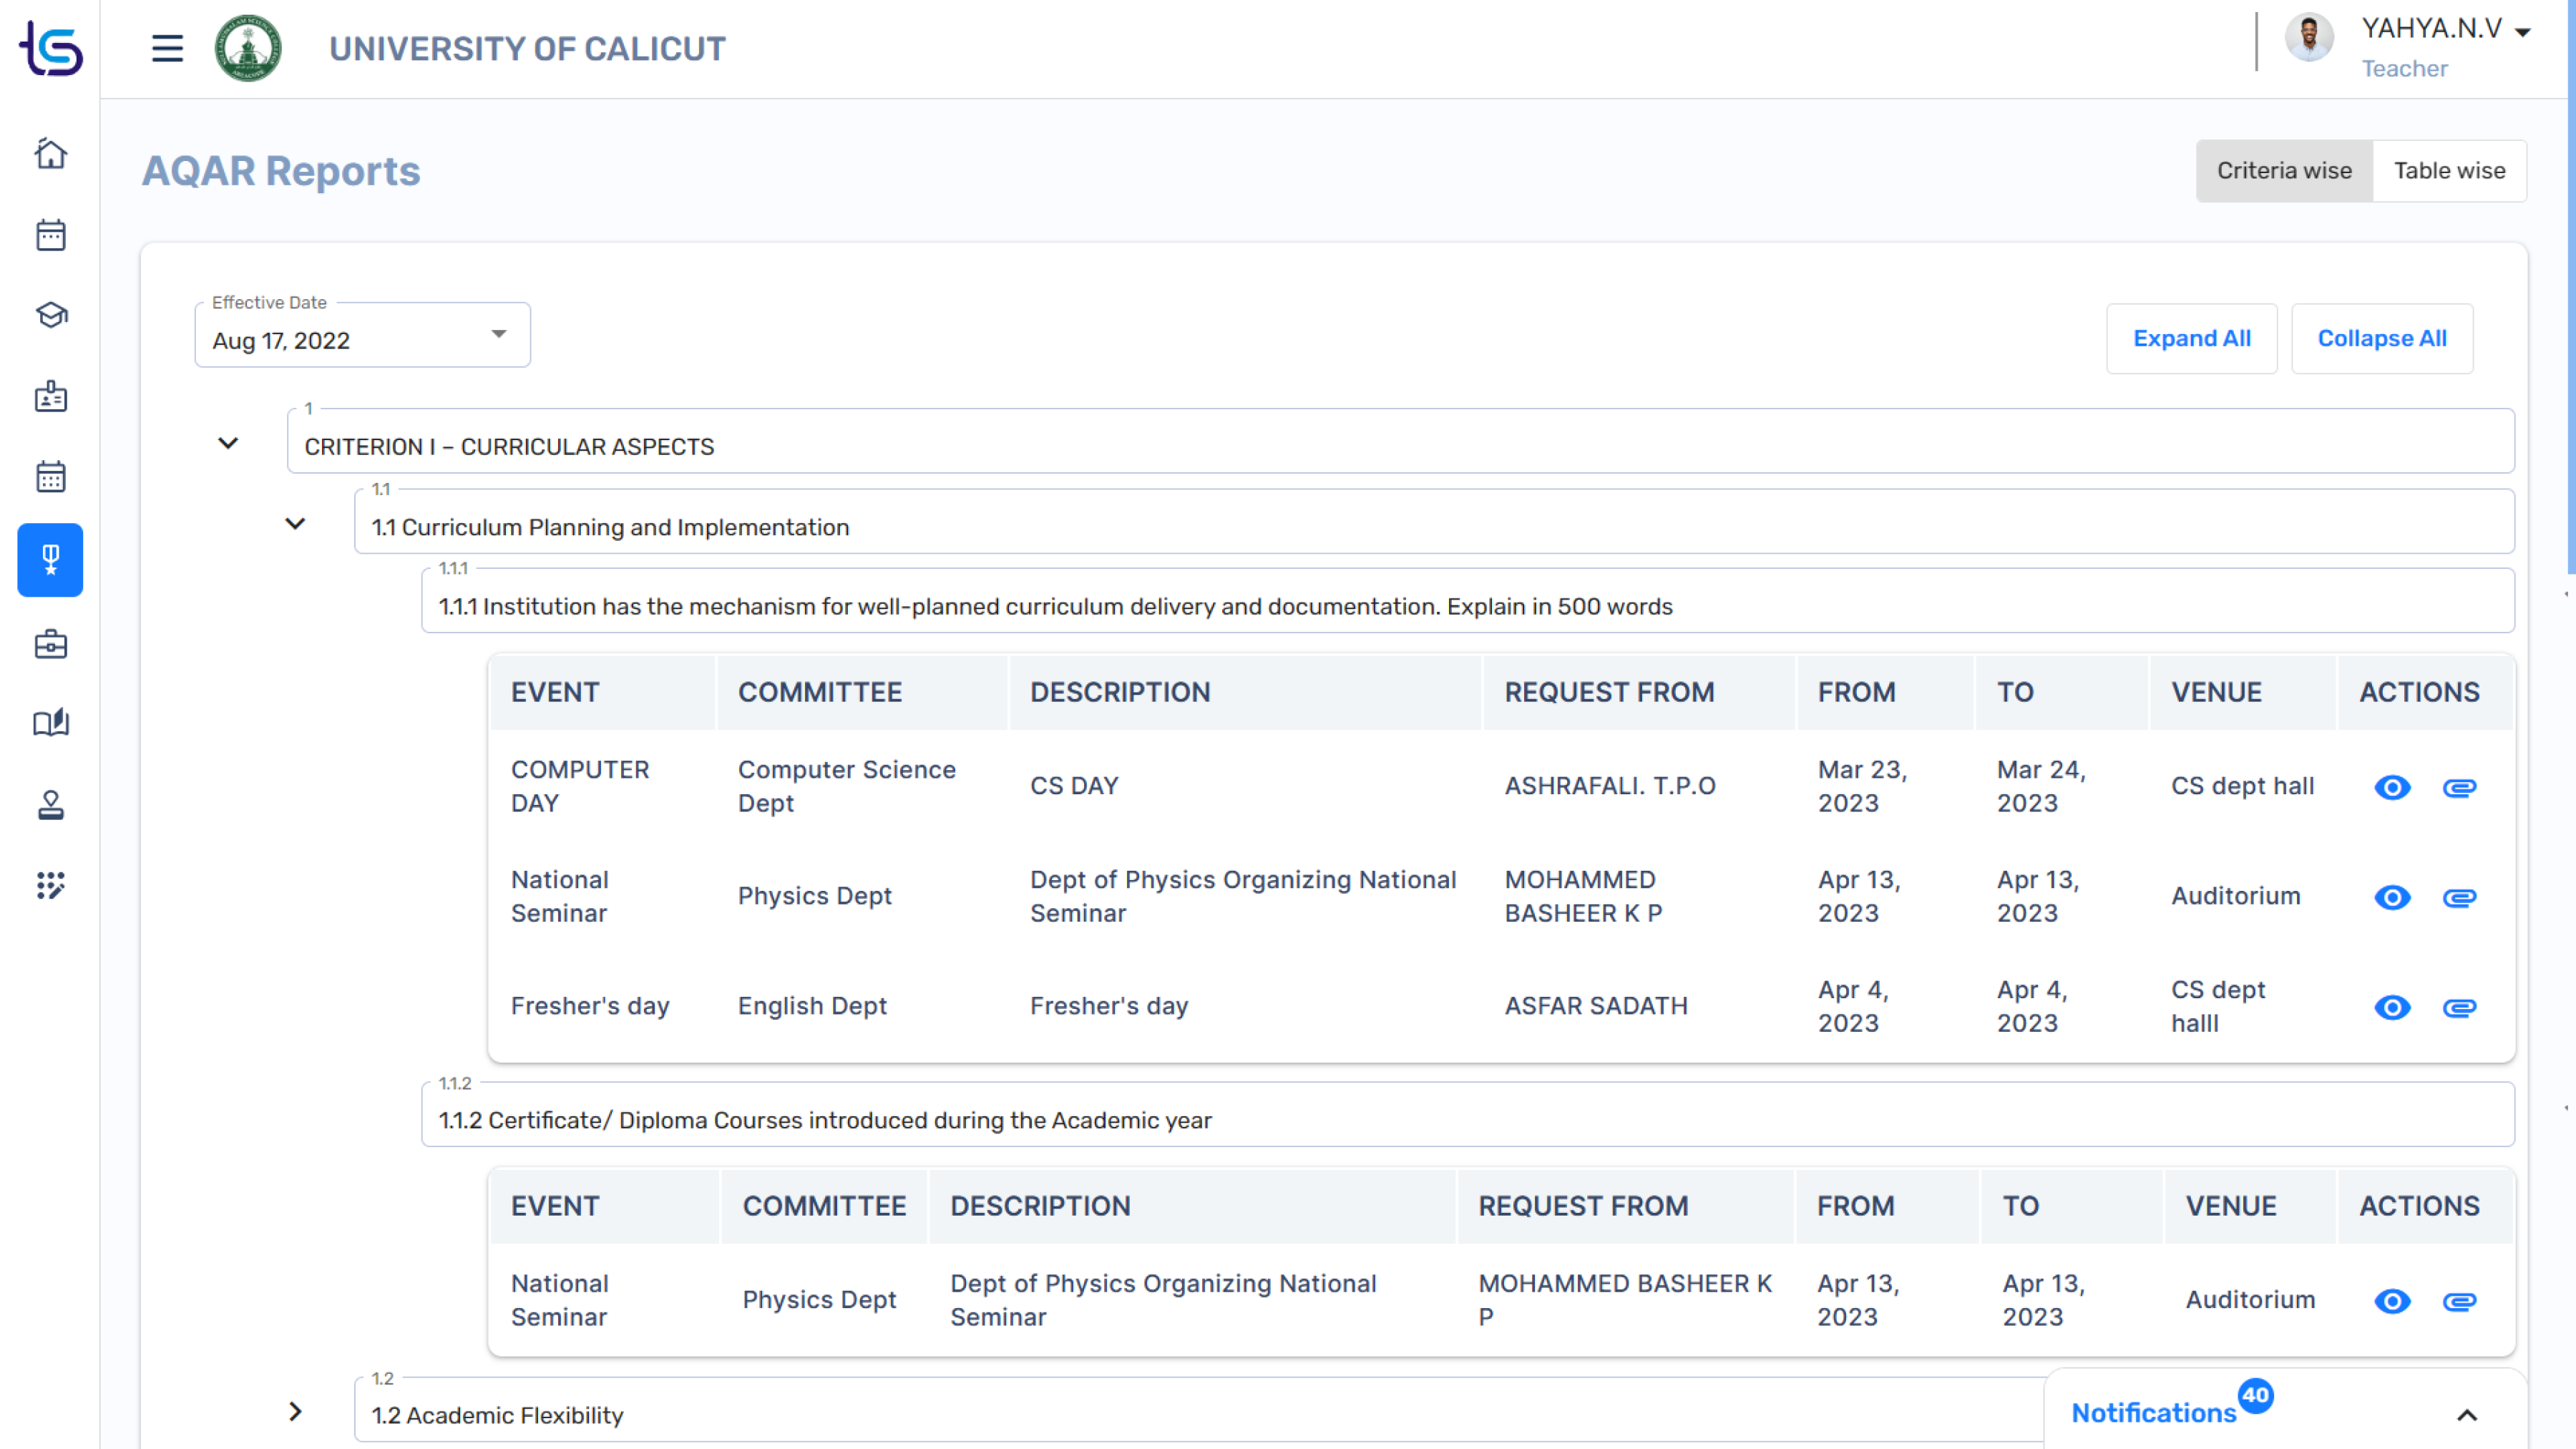Select the Criteria wise tab
The width and height of the screenshot is (2576, 1449).
pos(2284,171)
